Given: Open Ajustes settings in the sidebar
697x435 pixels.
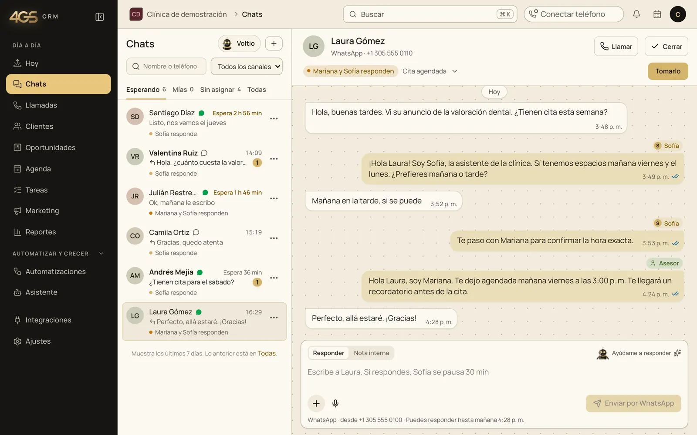Looking at the screenshot, I should pyautogui.click(x=58, y=341).
